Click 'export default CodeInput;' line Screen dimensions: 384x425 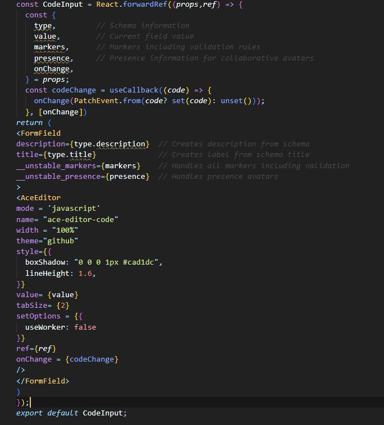71,413
